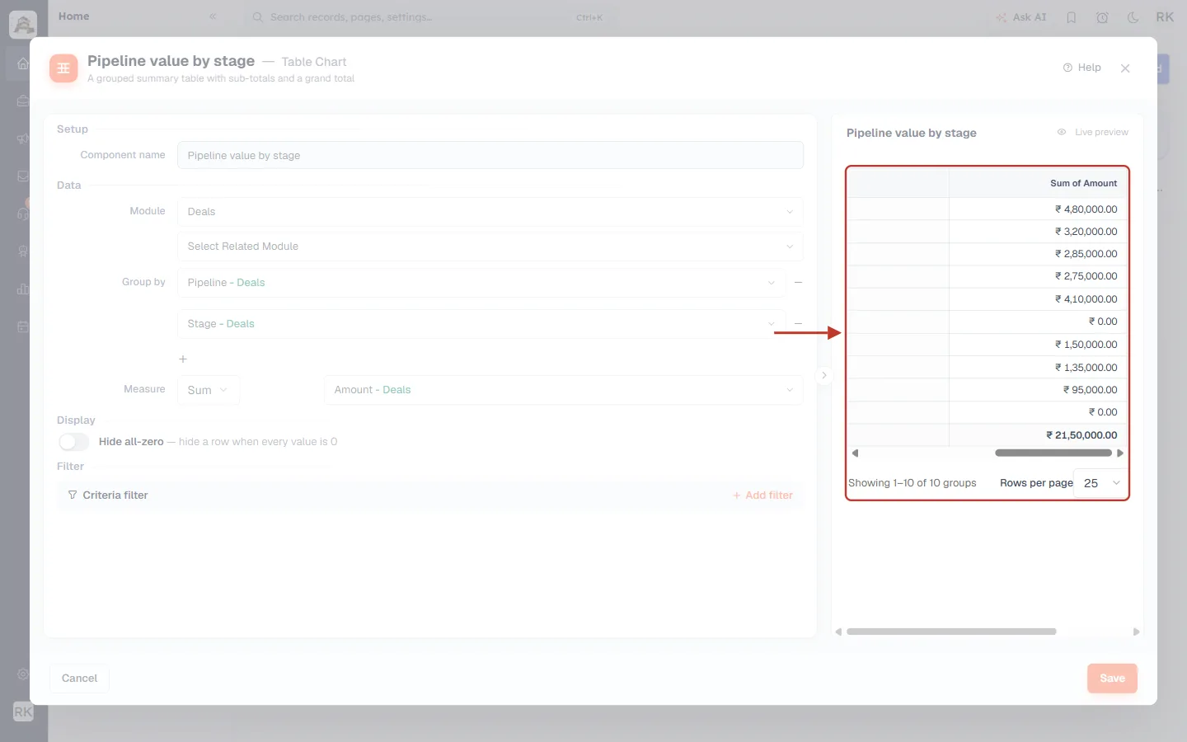Click the RK avatar at sidebar bottom

(23, 711)
